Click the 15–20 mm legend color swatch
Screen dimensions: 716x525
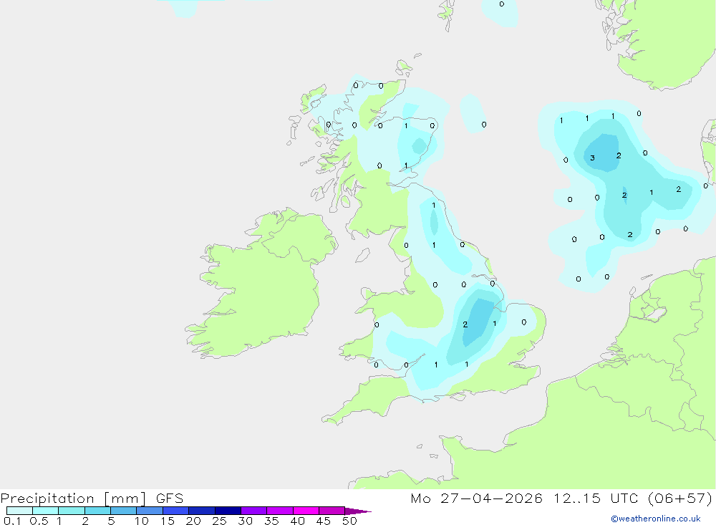pos(175,511)
